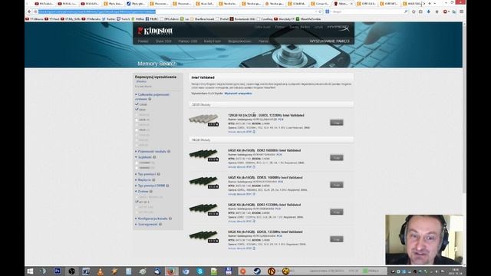Click info icon beside Konfiguracja kanału
The width and height of the screenshot is (491, 276).
tap(170, 219)
